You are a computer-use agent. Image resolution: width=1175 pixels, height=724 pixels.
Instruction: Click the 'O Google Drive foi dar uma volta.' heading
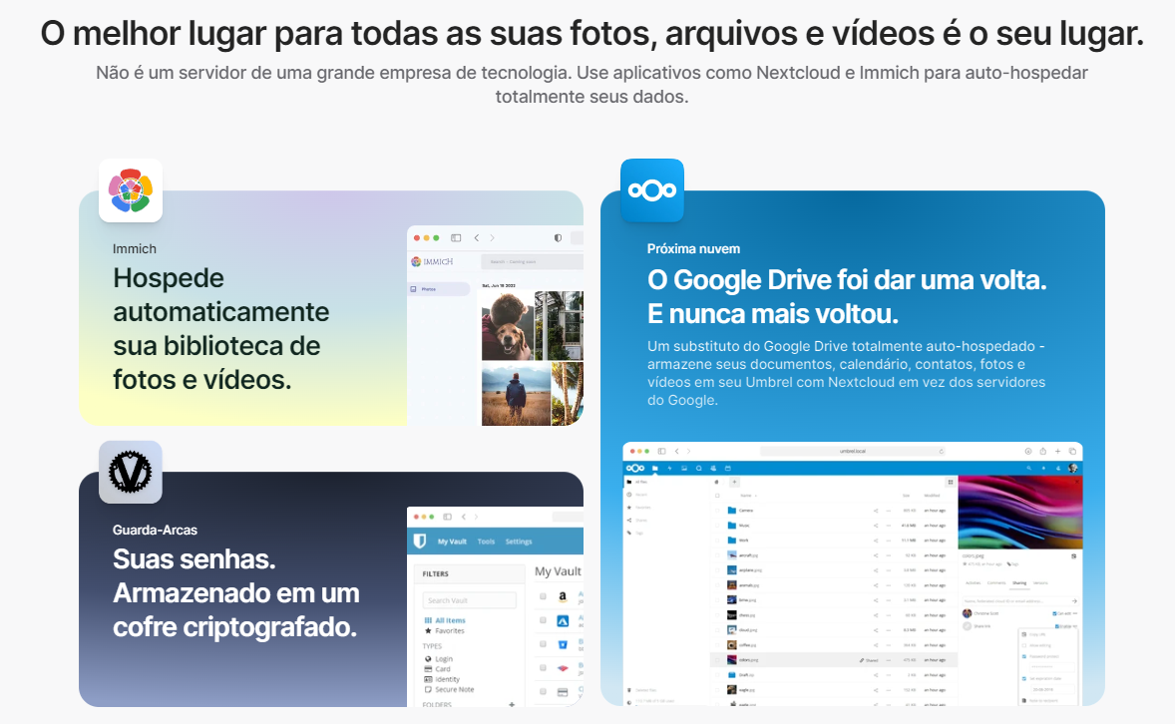(847, 279)
